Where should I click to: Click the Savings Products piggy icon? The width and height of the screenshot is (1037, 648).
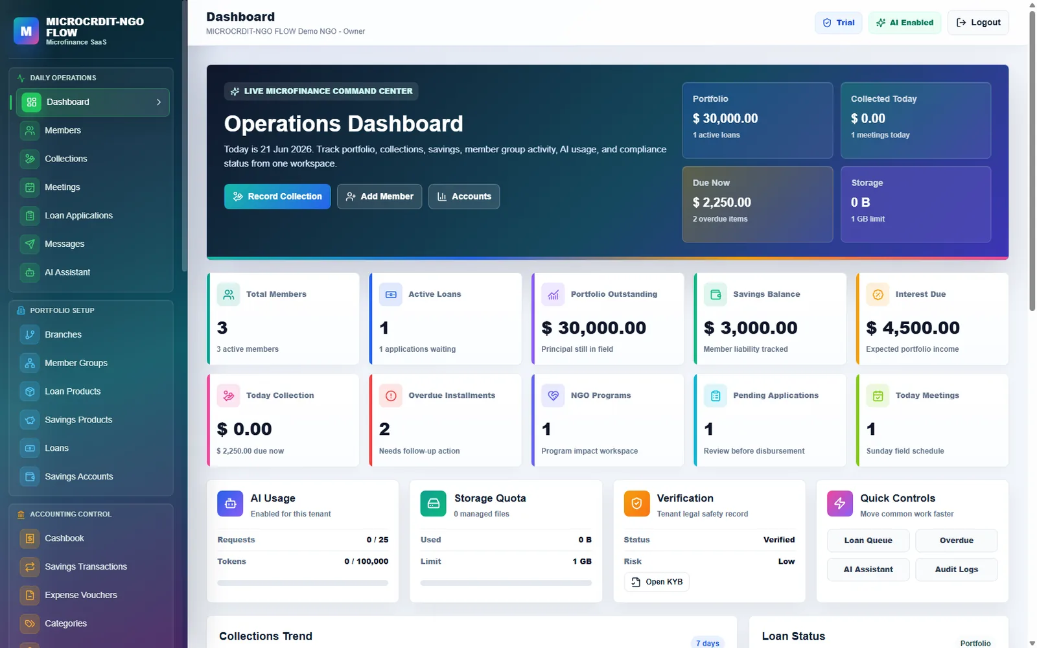click(x=30, y=420)
